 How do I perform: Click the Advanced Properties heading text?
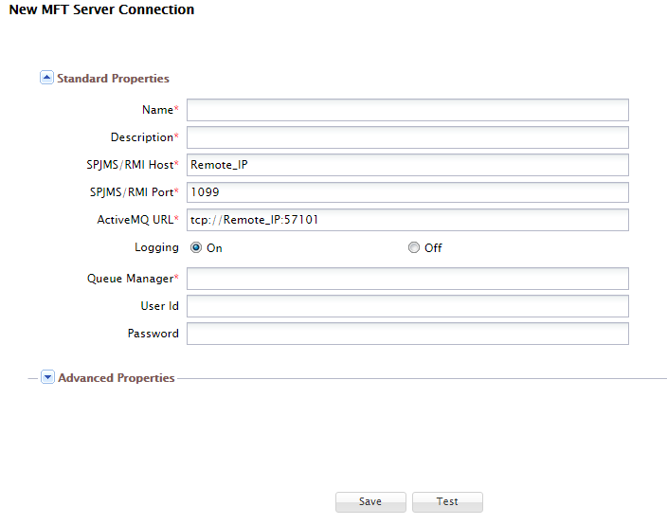[x=117, y=378]
